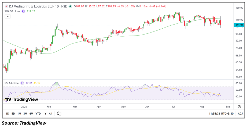Click the RSI 14 indicator source icon
This screenshot has width=247, height=127.
click(22, 83)
